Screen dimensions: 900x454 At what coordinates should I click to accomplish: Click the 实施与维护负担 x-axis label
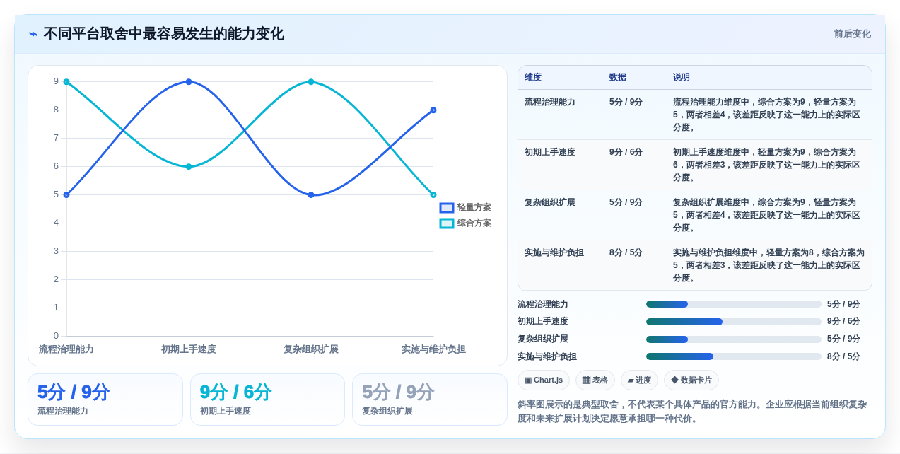click(x=433, y=349)
